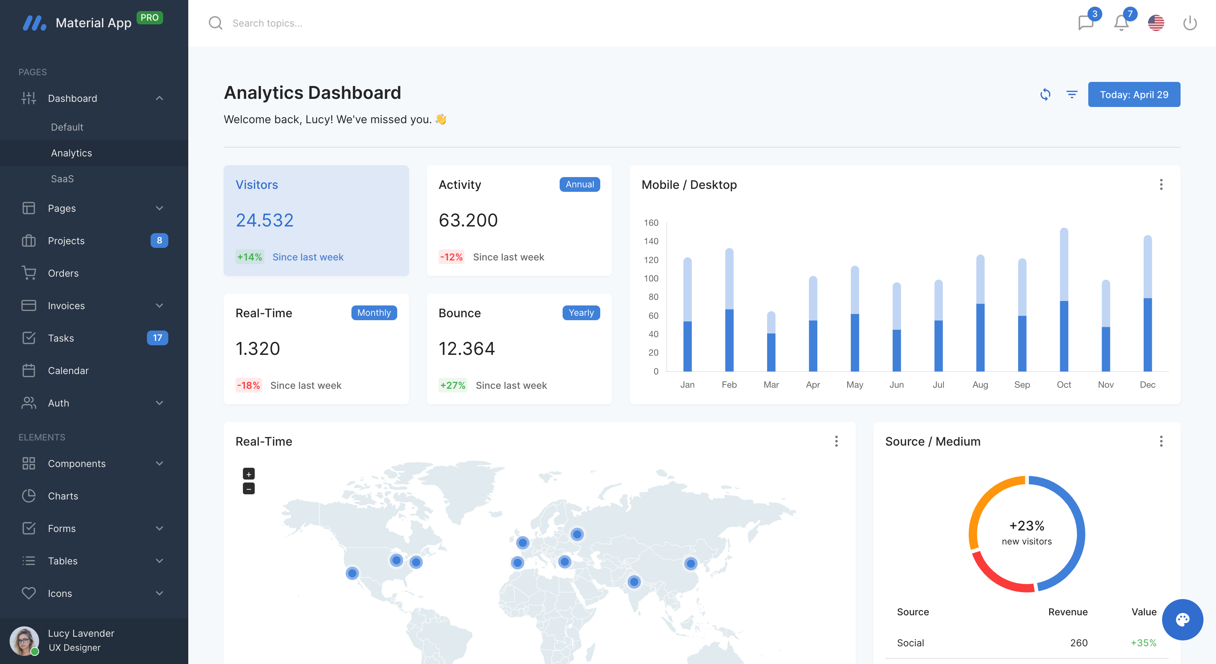Open Source / Medium card options menu

click(x=1161, y=442)
